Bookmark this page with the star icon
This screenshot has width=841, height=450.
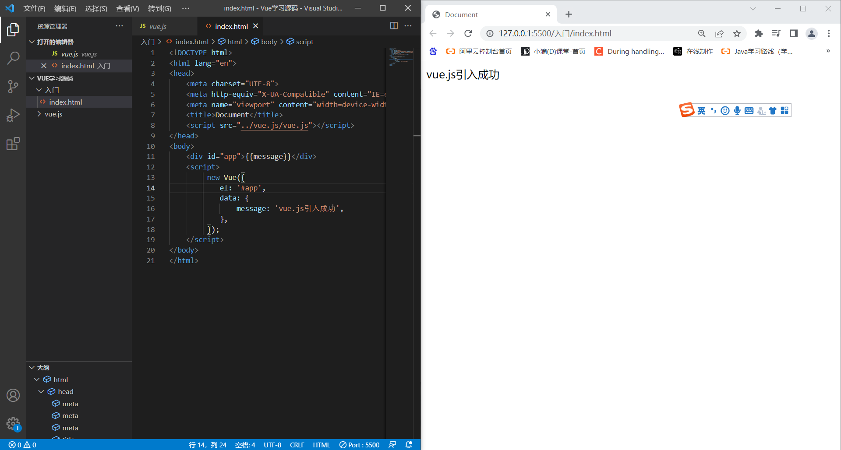(x=737, y=33)
